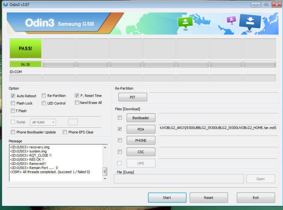Screen dimensions: 283x210
Task: Click the UMS button
Action: tap(141, 163)
